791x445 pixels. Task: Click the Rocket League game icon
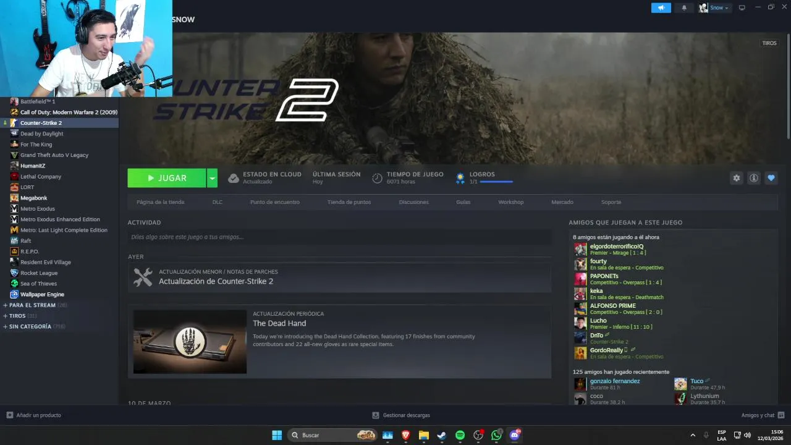click(x=14, y=273)
